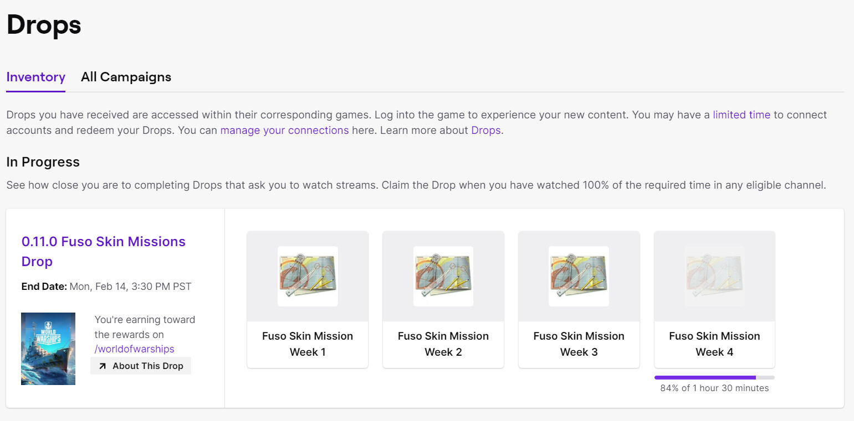Open the Drops learn more link
The width and height of the screenshot is (854, 421).
tap(485, 131)
